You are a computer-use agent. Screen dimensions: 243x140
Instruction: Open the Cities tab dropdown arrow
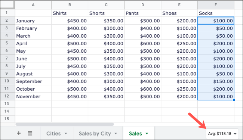[66, 134]
